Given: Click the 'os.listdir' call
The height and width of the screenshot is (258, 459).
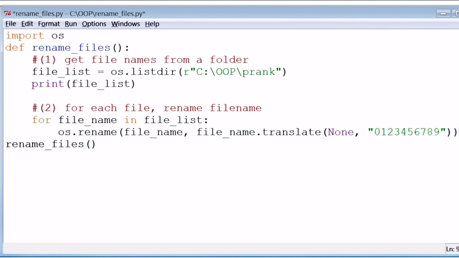Looking at the screenshot, I should click(144, 72).
